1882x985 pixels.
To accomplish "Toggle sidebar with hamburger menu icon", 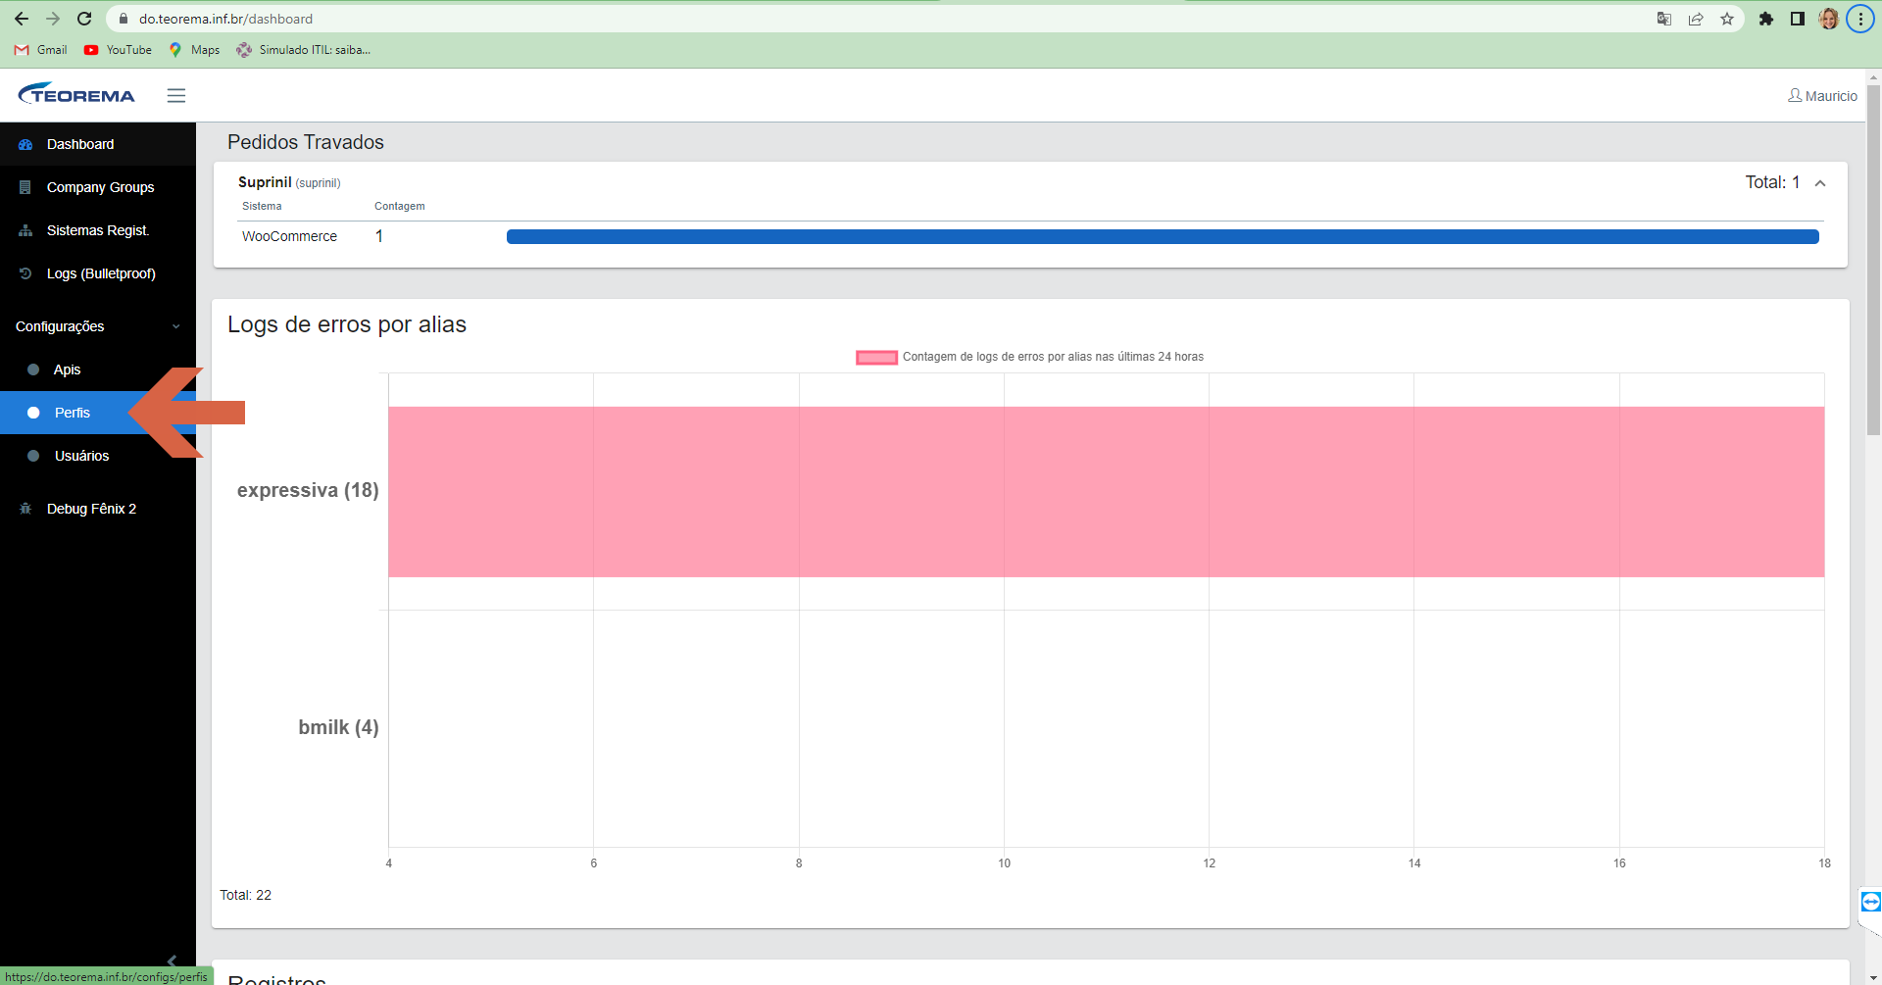I will pos(176,95).
